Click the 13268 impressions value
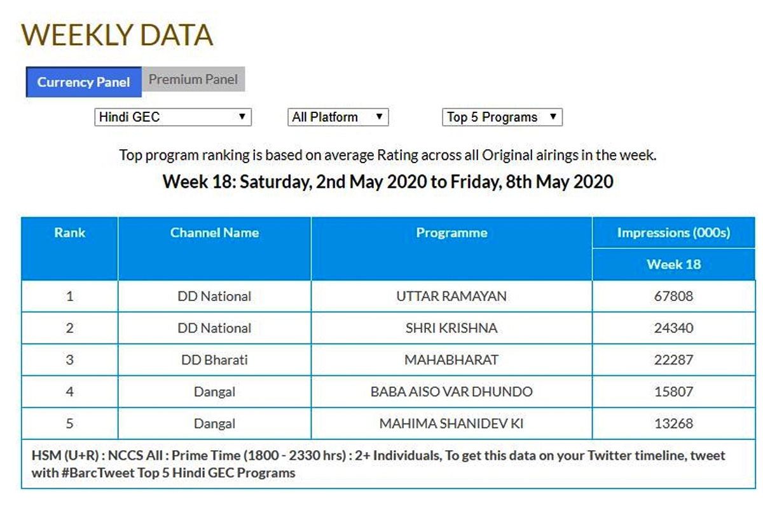 coord(673,424)
